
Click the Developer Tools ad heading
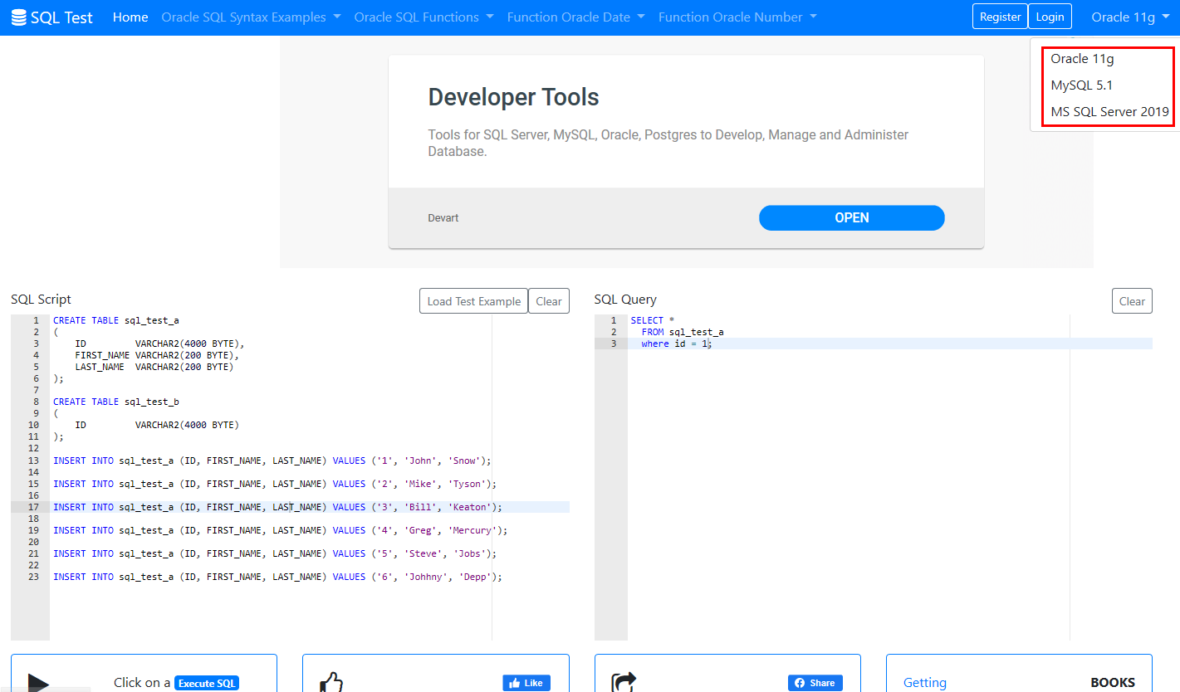point(513,97)
